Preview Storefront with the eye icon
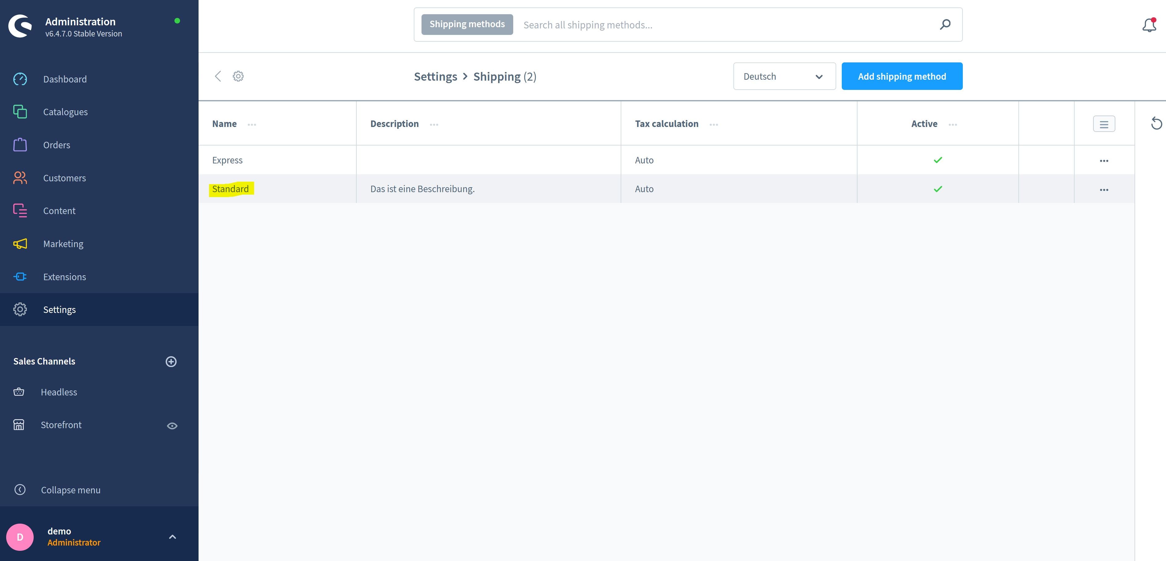 tap(172, 426)
